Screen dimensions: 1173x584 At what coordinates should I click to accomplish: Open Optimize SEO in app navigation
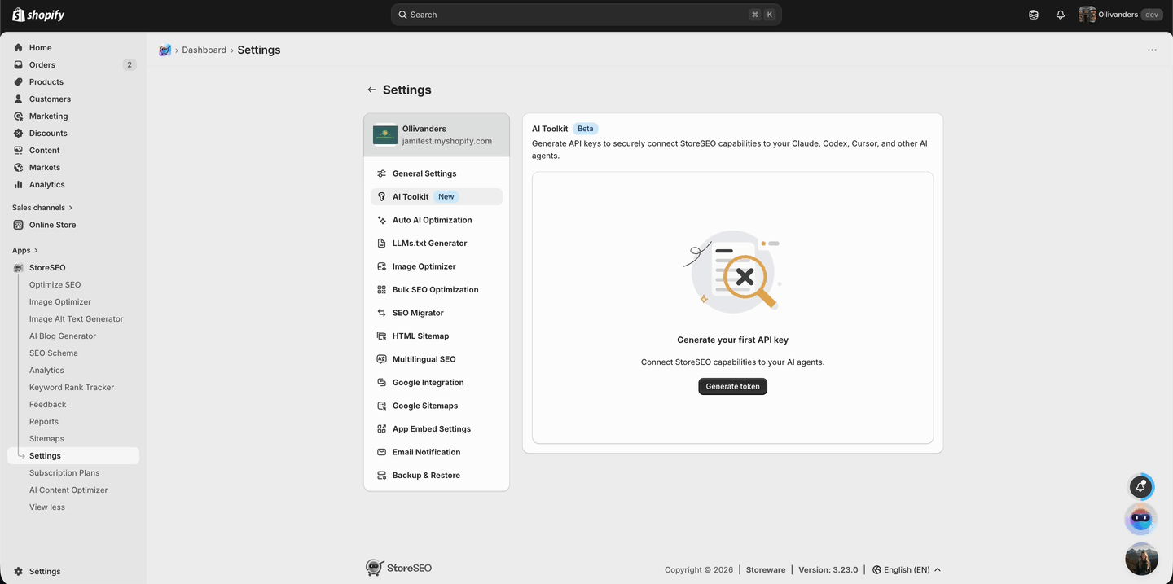click(55, 284)
